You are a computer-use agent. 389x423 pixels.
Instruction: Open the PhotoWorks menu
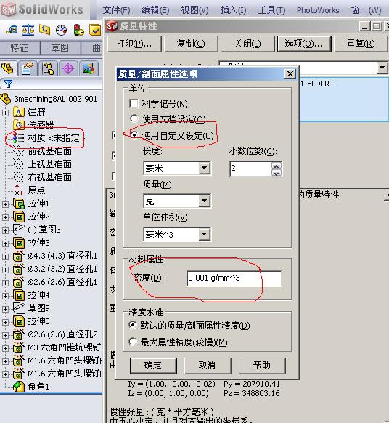click(318, 10)
